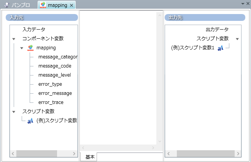251x162 pixels.
Task: Click the mapping component icon in input tree
Action: (x=30, y=48)
